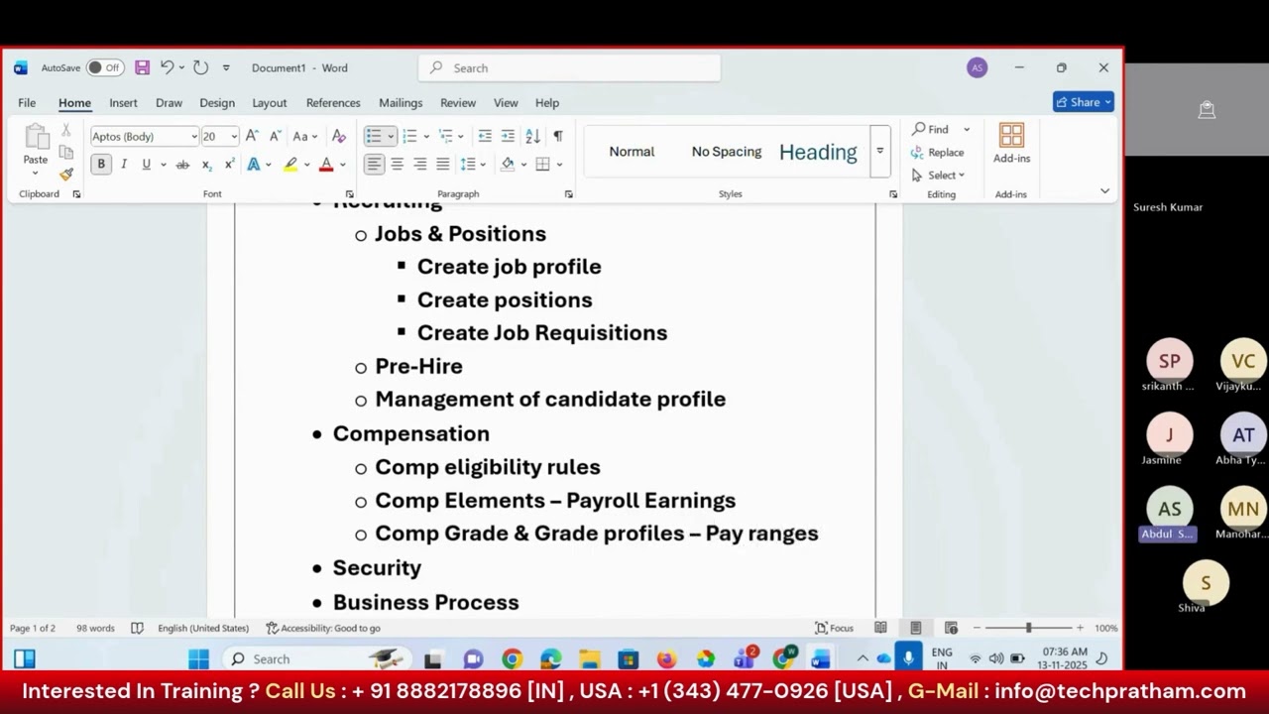Toggle Underline formatting
The width and height of the screenshot is (1269, 714).
[x=147, y=165]
